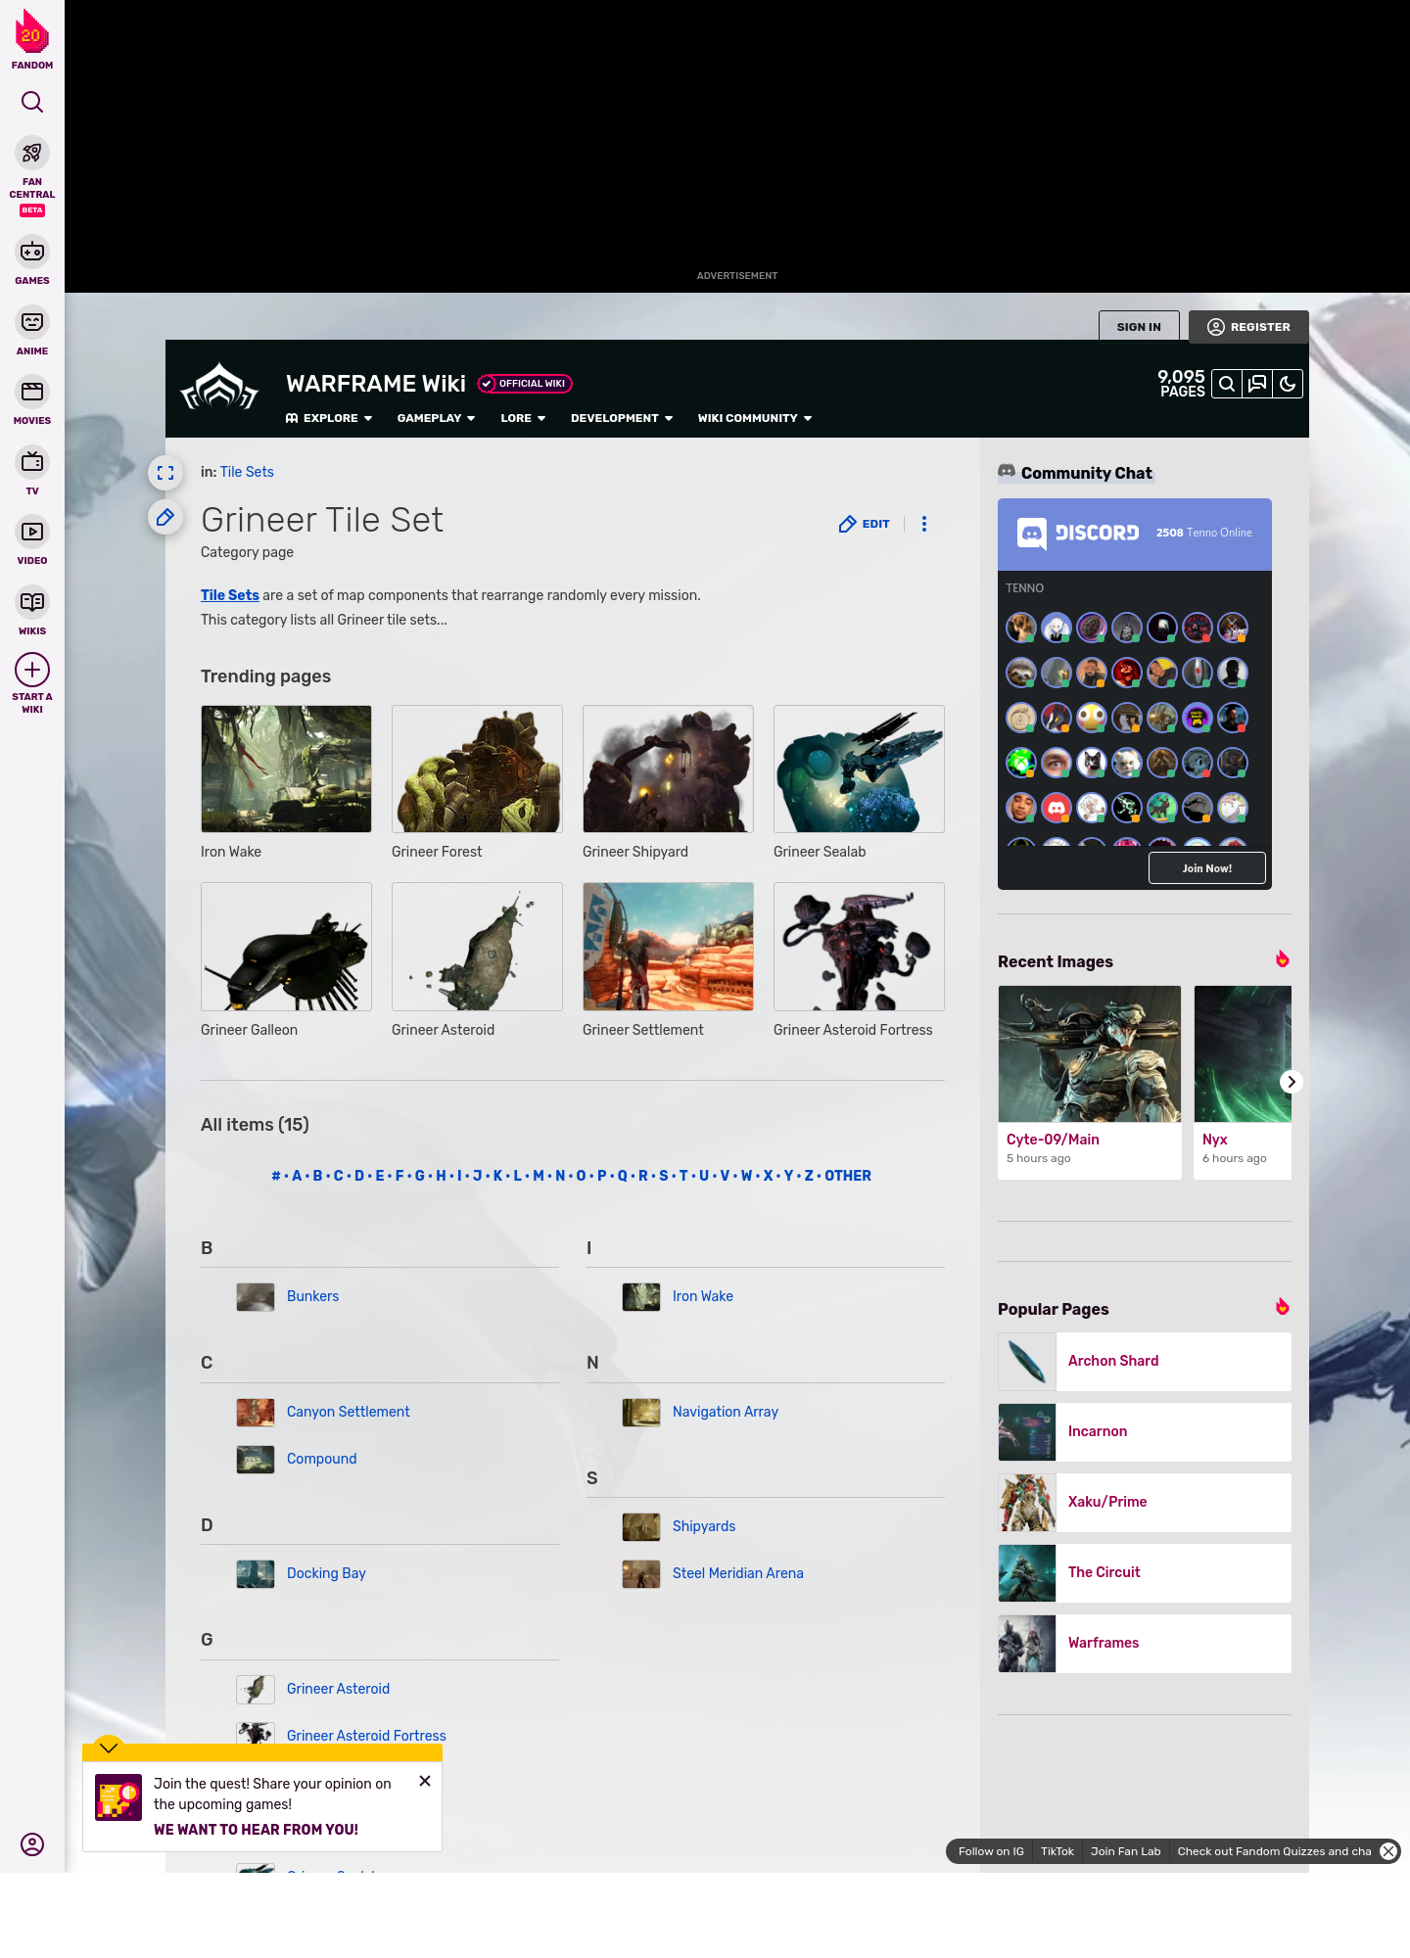This screenshot has height=1958, width=1410.
Task: Click the Start a Wiki plus icon
Action: [x=32, y=670]
